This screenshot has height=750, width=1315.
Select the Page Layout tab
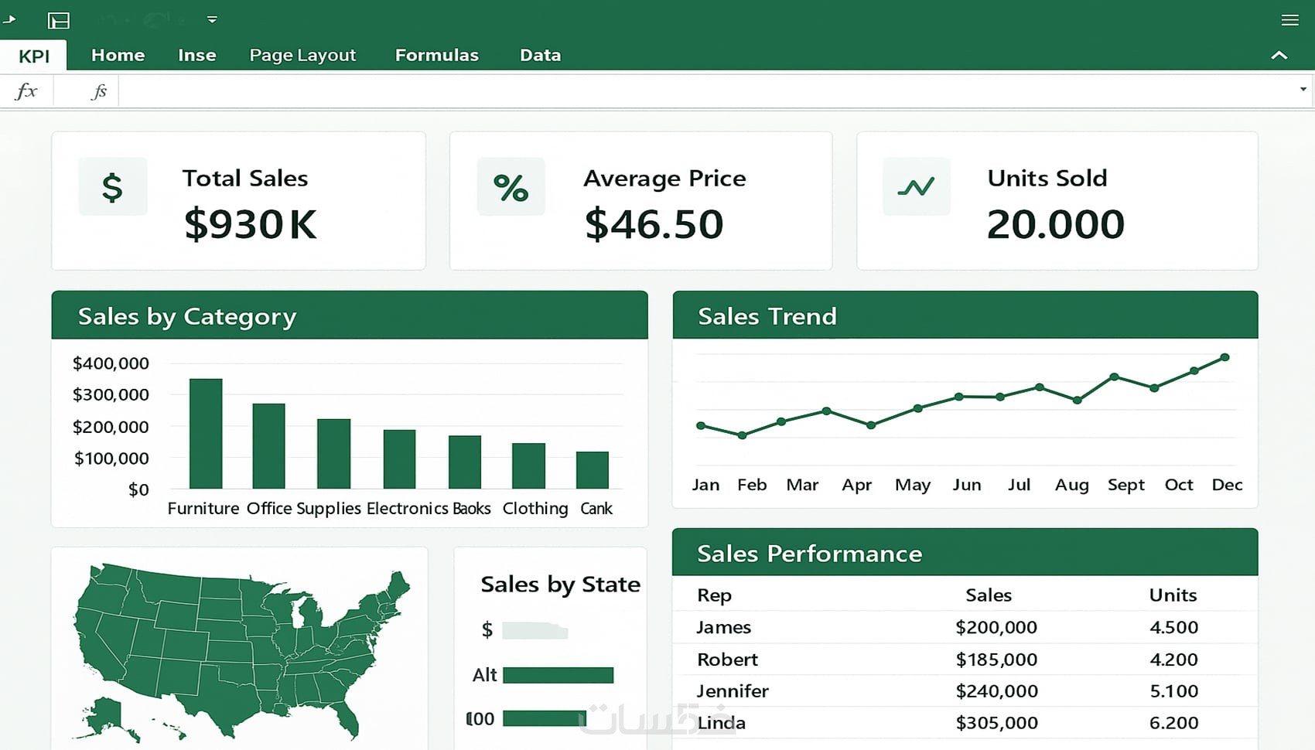[x=302, y=55]
